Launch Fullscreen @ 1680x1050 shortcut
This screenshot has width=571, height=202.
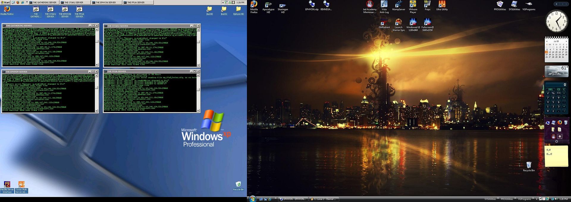click(427, 25)
